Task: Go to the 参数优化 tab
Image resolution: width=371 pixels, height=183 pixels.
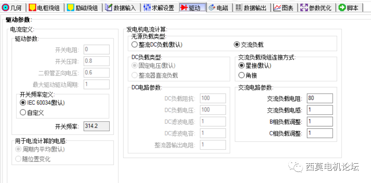Action: pyautogui.click(x=316, y=7)
